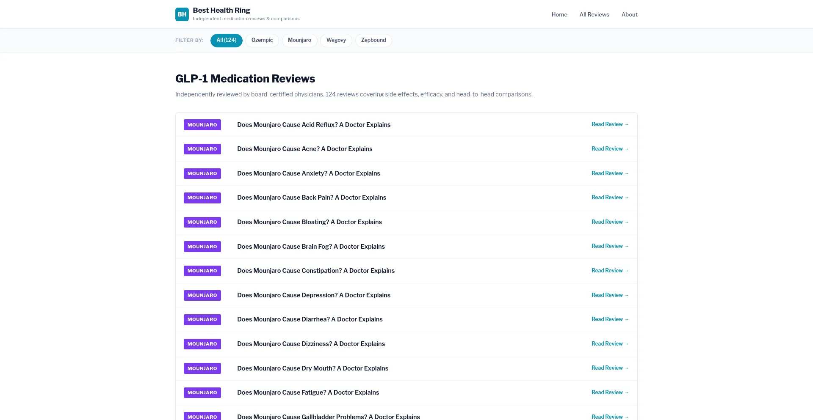
Task: Filter reviews by Ozempic
Action: (262, 40)
